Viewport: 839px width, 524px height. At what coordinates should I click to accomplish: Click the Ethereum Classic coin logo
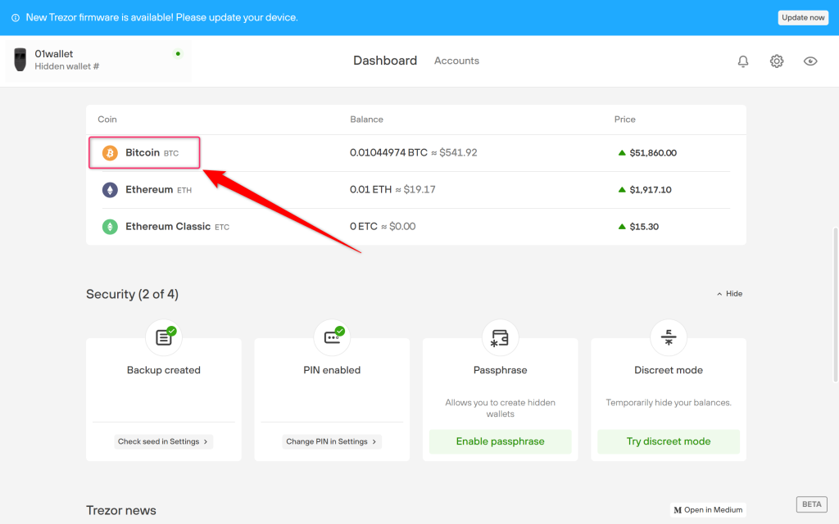point(110,227)
